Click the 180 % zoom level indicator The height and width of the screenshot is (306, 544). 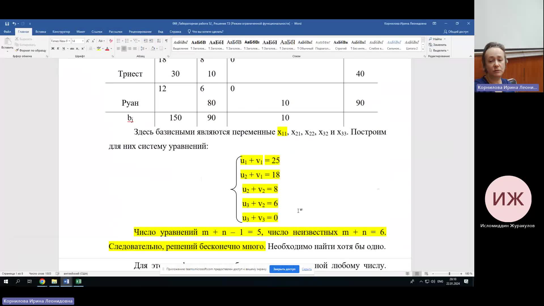(468, 273)
